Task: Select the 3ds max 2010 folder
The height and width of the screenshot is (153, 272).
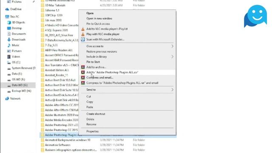Action: [x=53, y=20]
